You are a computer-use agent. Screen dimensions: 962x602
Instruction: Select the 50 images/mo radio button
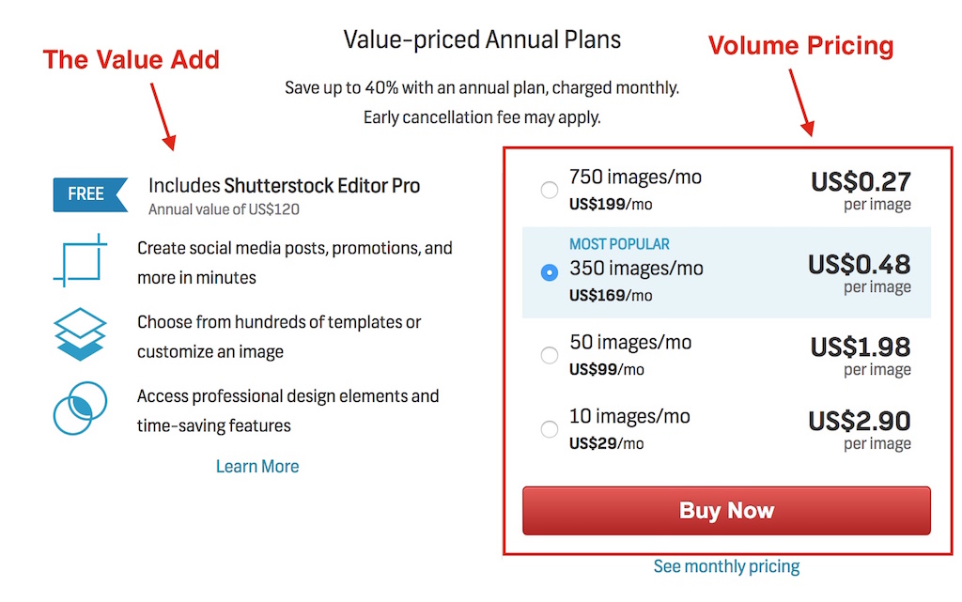(x=549, y=355)
